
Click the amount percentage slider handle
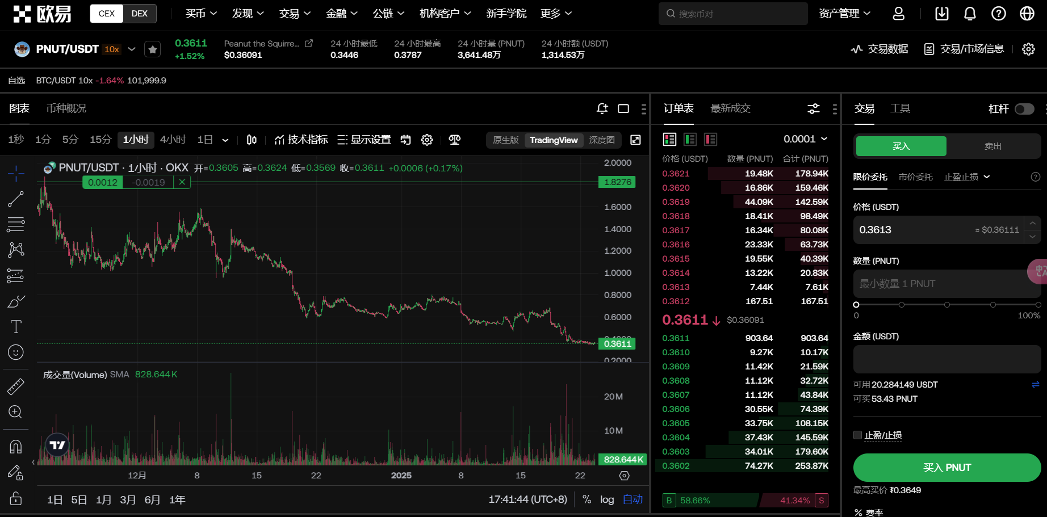pos(856,305)
